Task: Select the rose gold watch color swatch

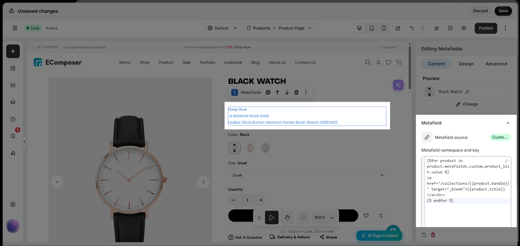Action: click(x=250, y=148)
